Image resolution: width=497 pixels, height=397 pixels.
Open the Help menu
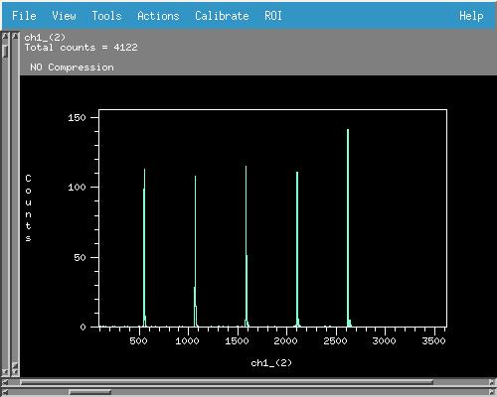[x=471, y=16]
